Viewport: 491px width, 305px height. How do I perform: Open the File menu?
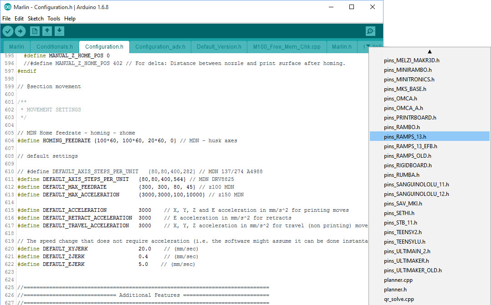[6, 19]
